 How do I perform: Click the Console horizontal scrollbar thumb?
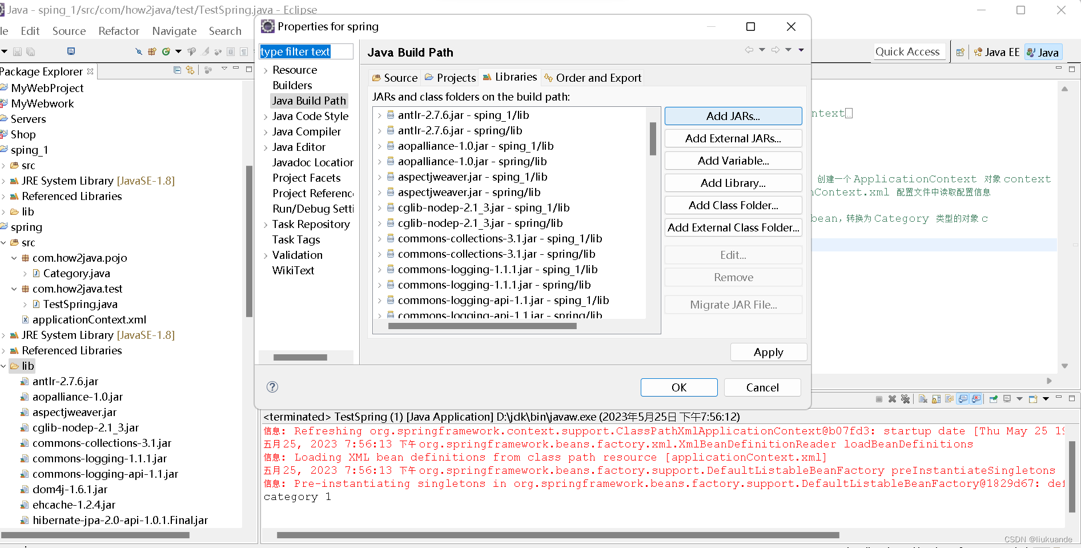coord(558,535)
